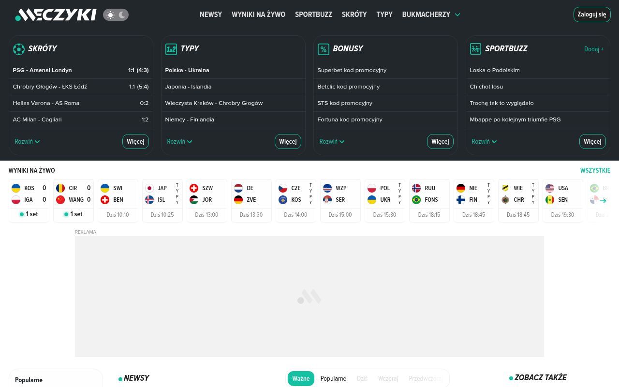Open STS kod promocyjny link
The image size is (619, 387).
coord(385,103)
